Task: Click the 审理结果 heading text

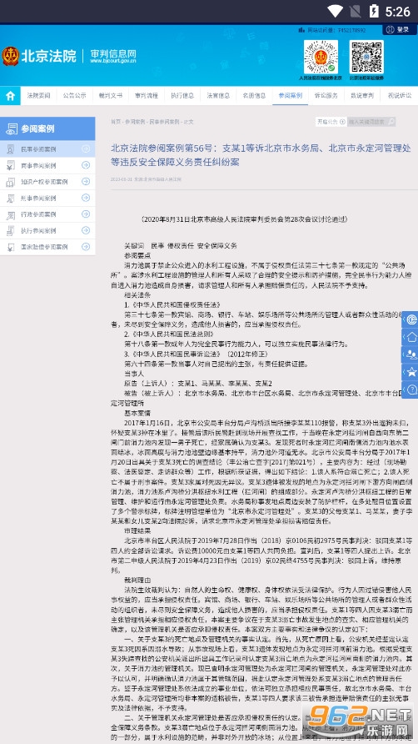Action: pyautogui.click(x=137, y=530)
